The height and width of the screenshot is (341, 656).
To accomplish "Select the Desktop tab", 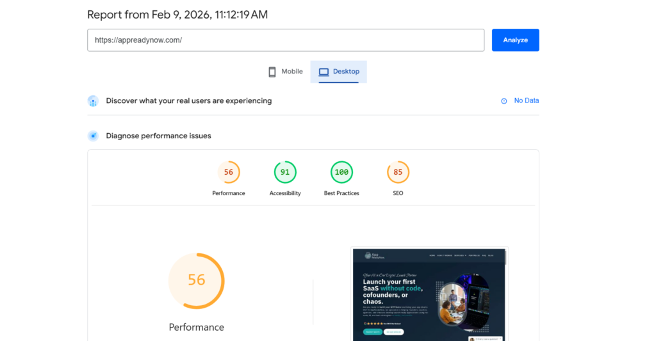I will coord(338,72).
